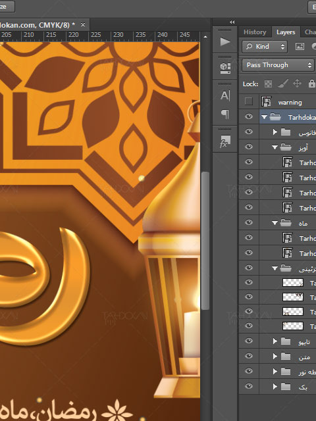Image resolution: width=316 pixels, height=421 pixels.
Task: Switch to the Channels tab
Action: 310,32
